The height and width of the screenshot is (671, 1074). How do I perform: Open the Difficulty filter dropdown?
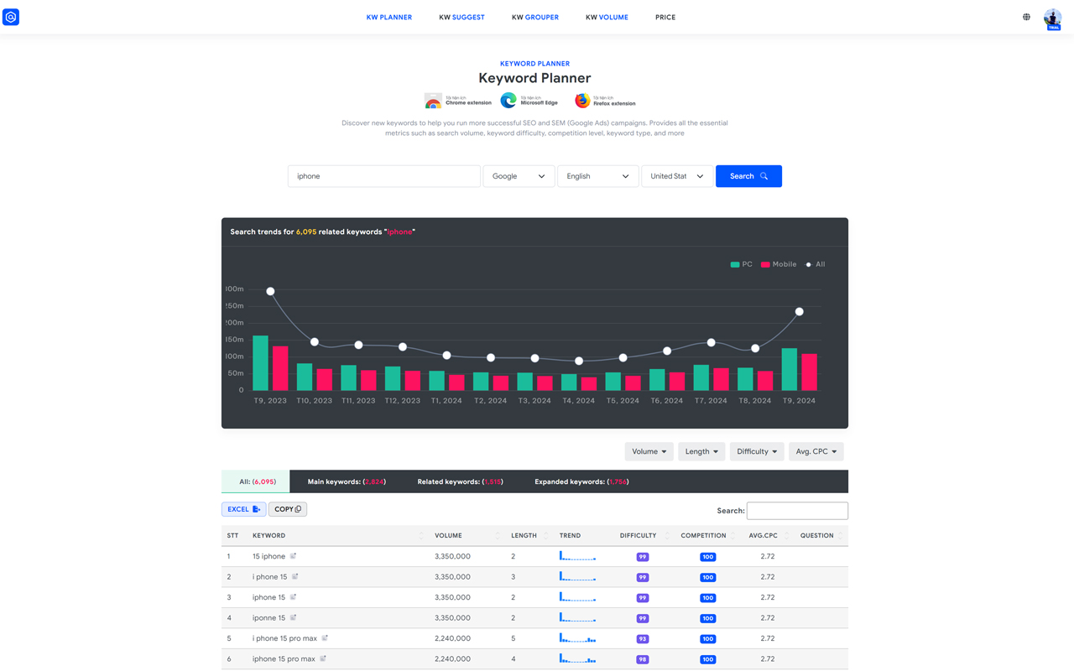[x=756, y=451]
